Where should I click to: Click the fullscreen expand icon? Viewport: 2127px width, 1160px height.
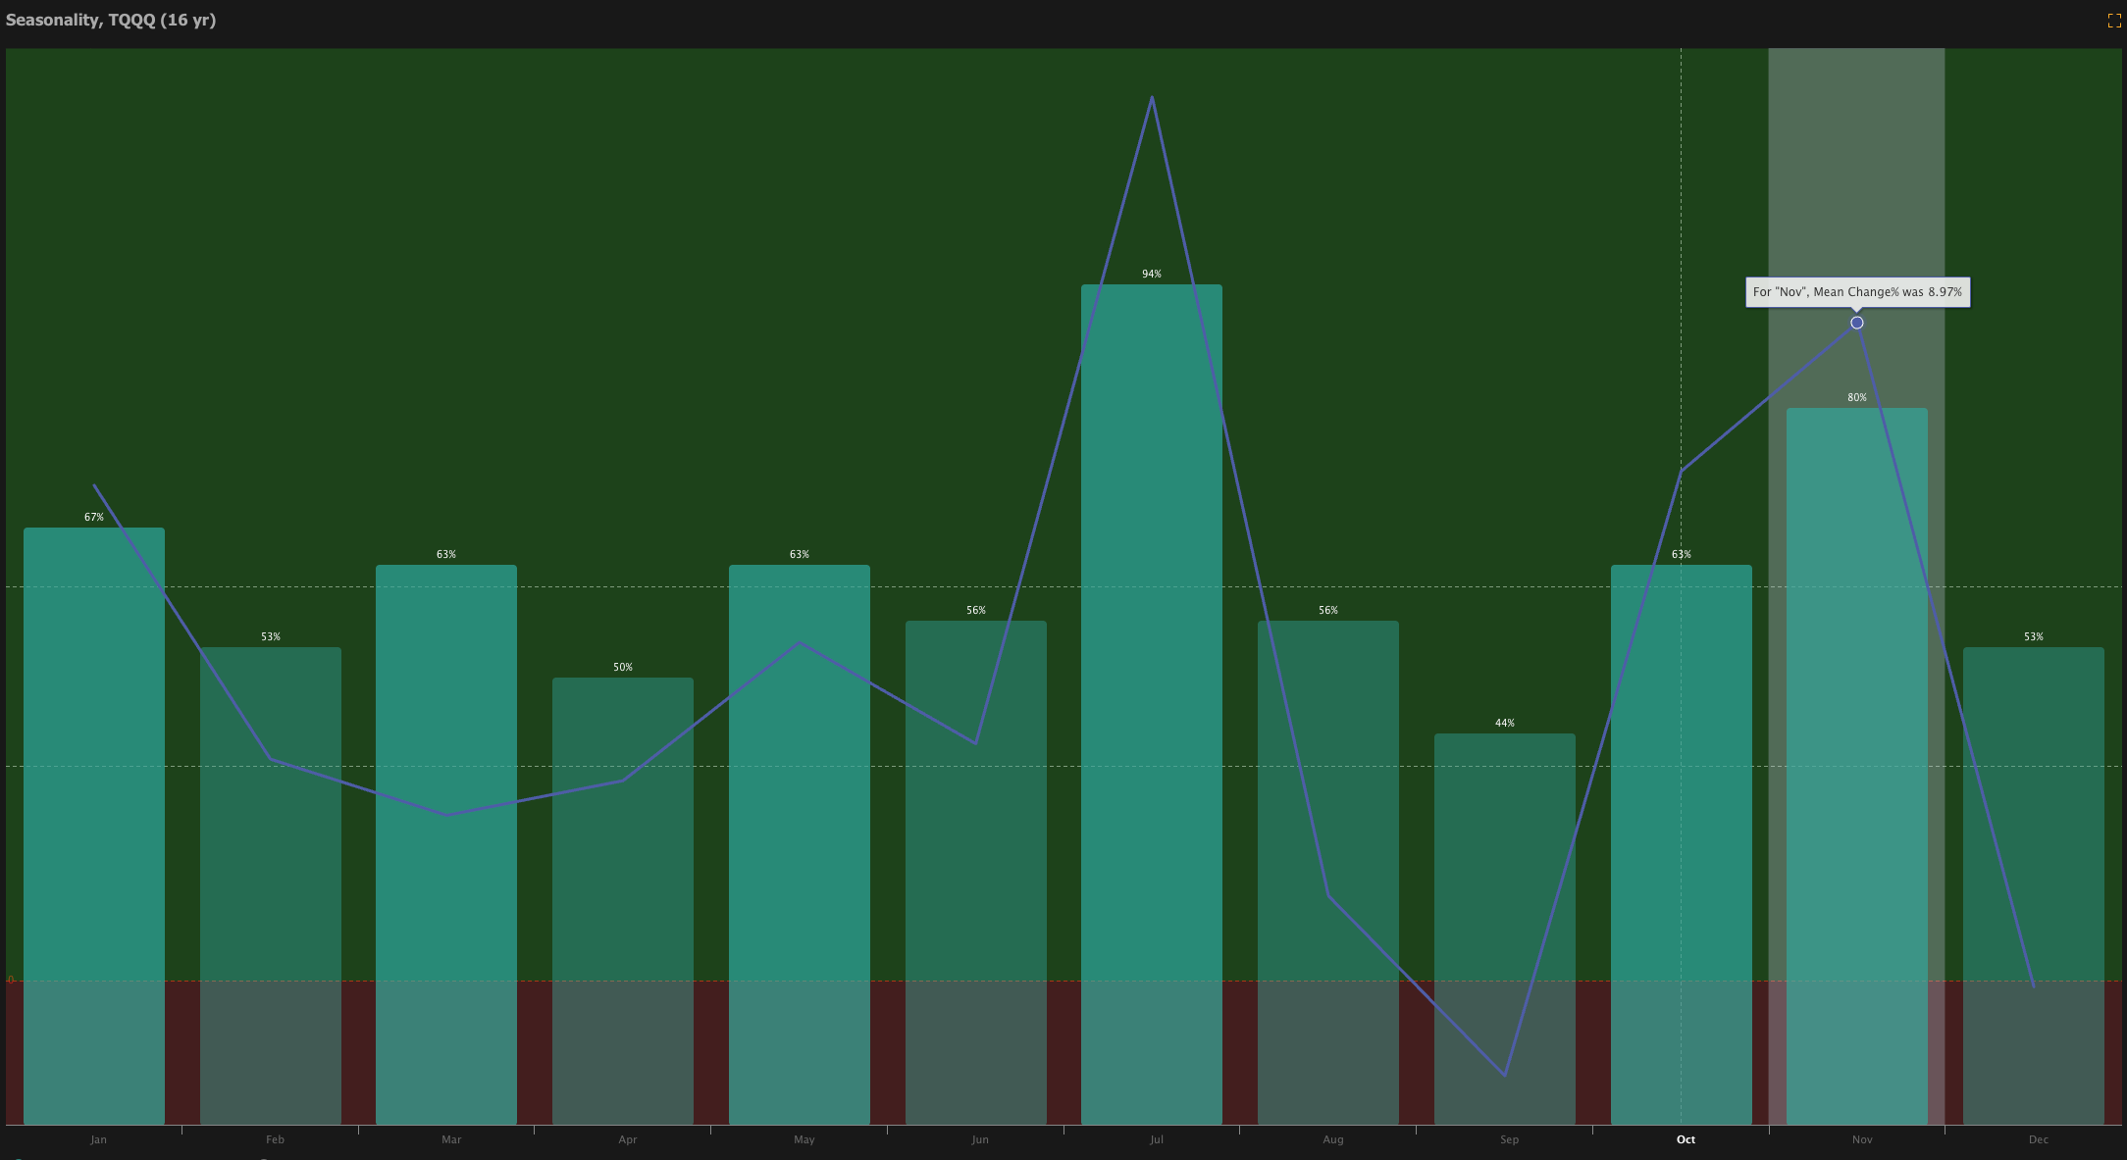coord(2113,21)
